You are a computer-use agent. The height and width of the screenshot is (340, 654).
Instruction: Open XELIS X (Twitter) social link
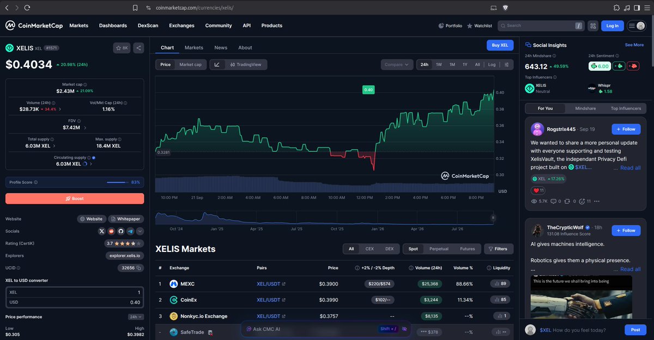coord(102,231)
